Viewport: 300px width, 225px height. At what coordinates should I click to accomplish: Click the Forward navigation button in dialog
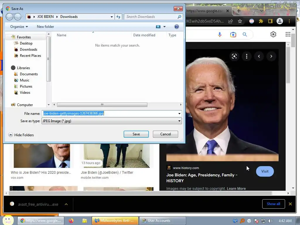pos(18,17)
